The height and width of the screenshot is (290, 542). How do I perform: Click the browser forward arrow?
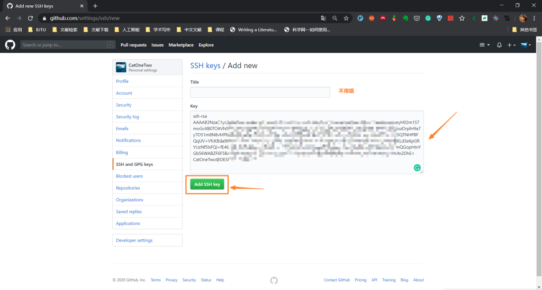(19, 18)
